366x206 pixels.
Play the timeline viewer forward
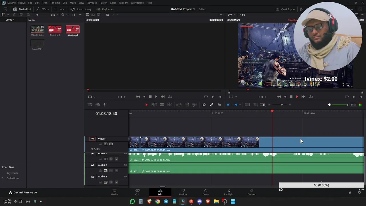[x=297, y=97]
